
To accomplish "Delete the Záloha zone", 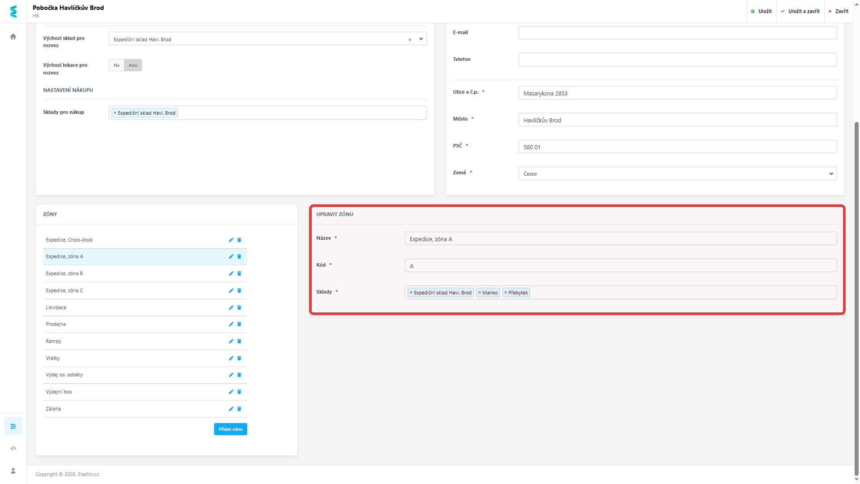I will [x=239, y=409].
